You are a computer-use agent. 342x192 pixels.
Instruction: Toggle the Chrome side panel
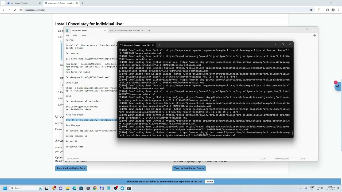pyautogui.click(x=327, y=10)
